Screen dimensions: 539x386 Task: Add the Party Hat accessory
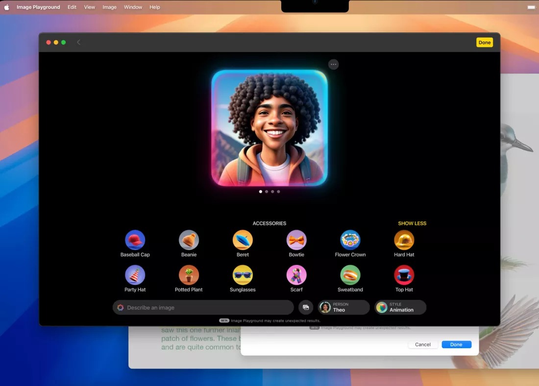pos(135,275)
